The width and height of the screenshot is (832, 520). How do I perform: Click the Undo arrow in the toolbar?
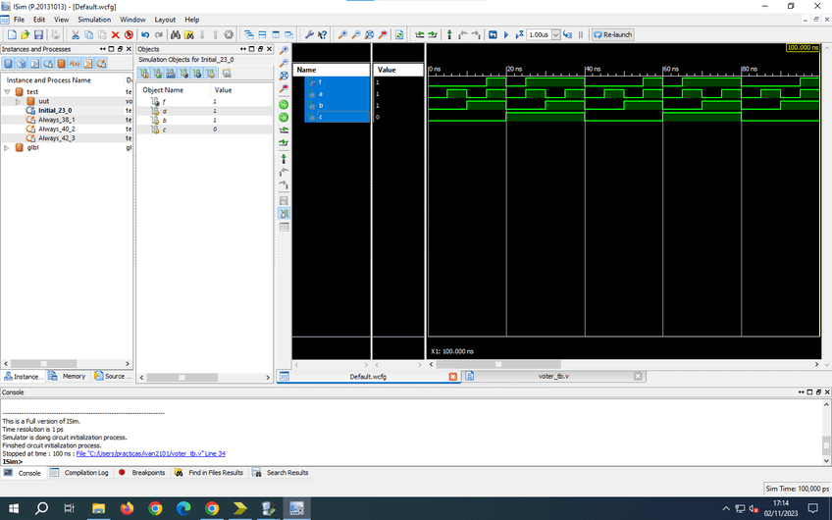pos(145,34)
